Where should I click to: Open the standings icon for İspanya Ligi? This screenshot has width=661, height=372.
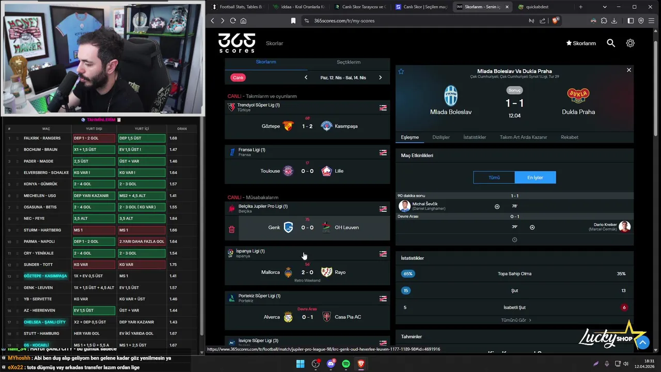tap(383, 254)
